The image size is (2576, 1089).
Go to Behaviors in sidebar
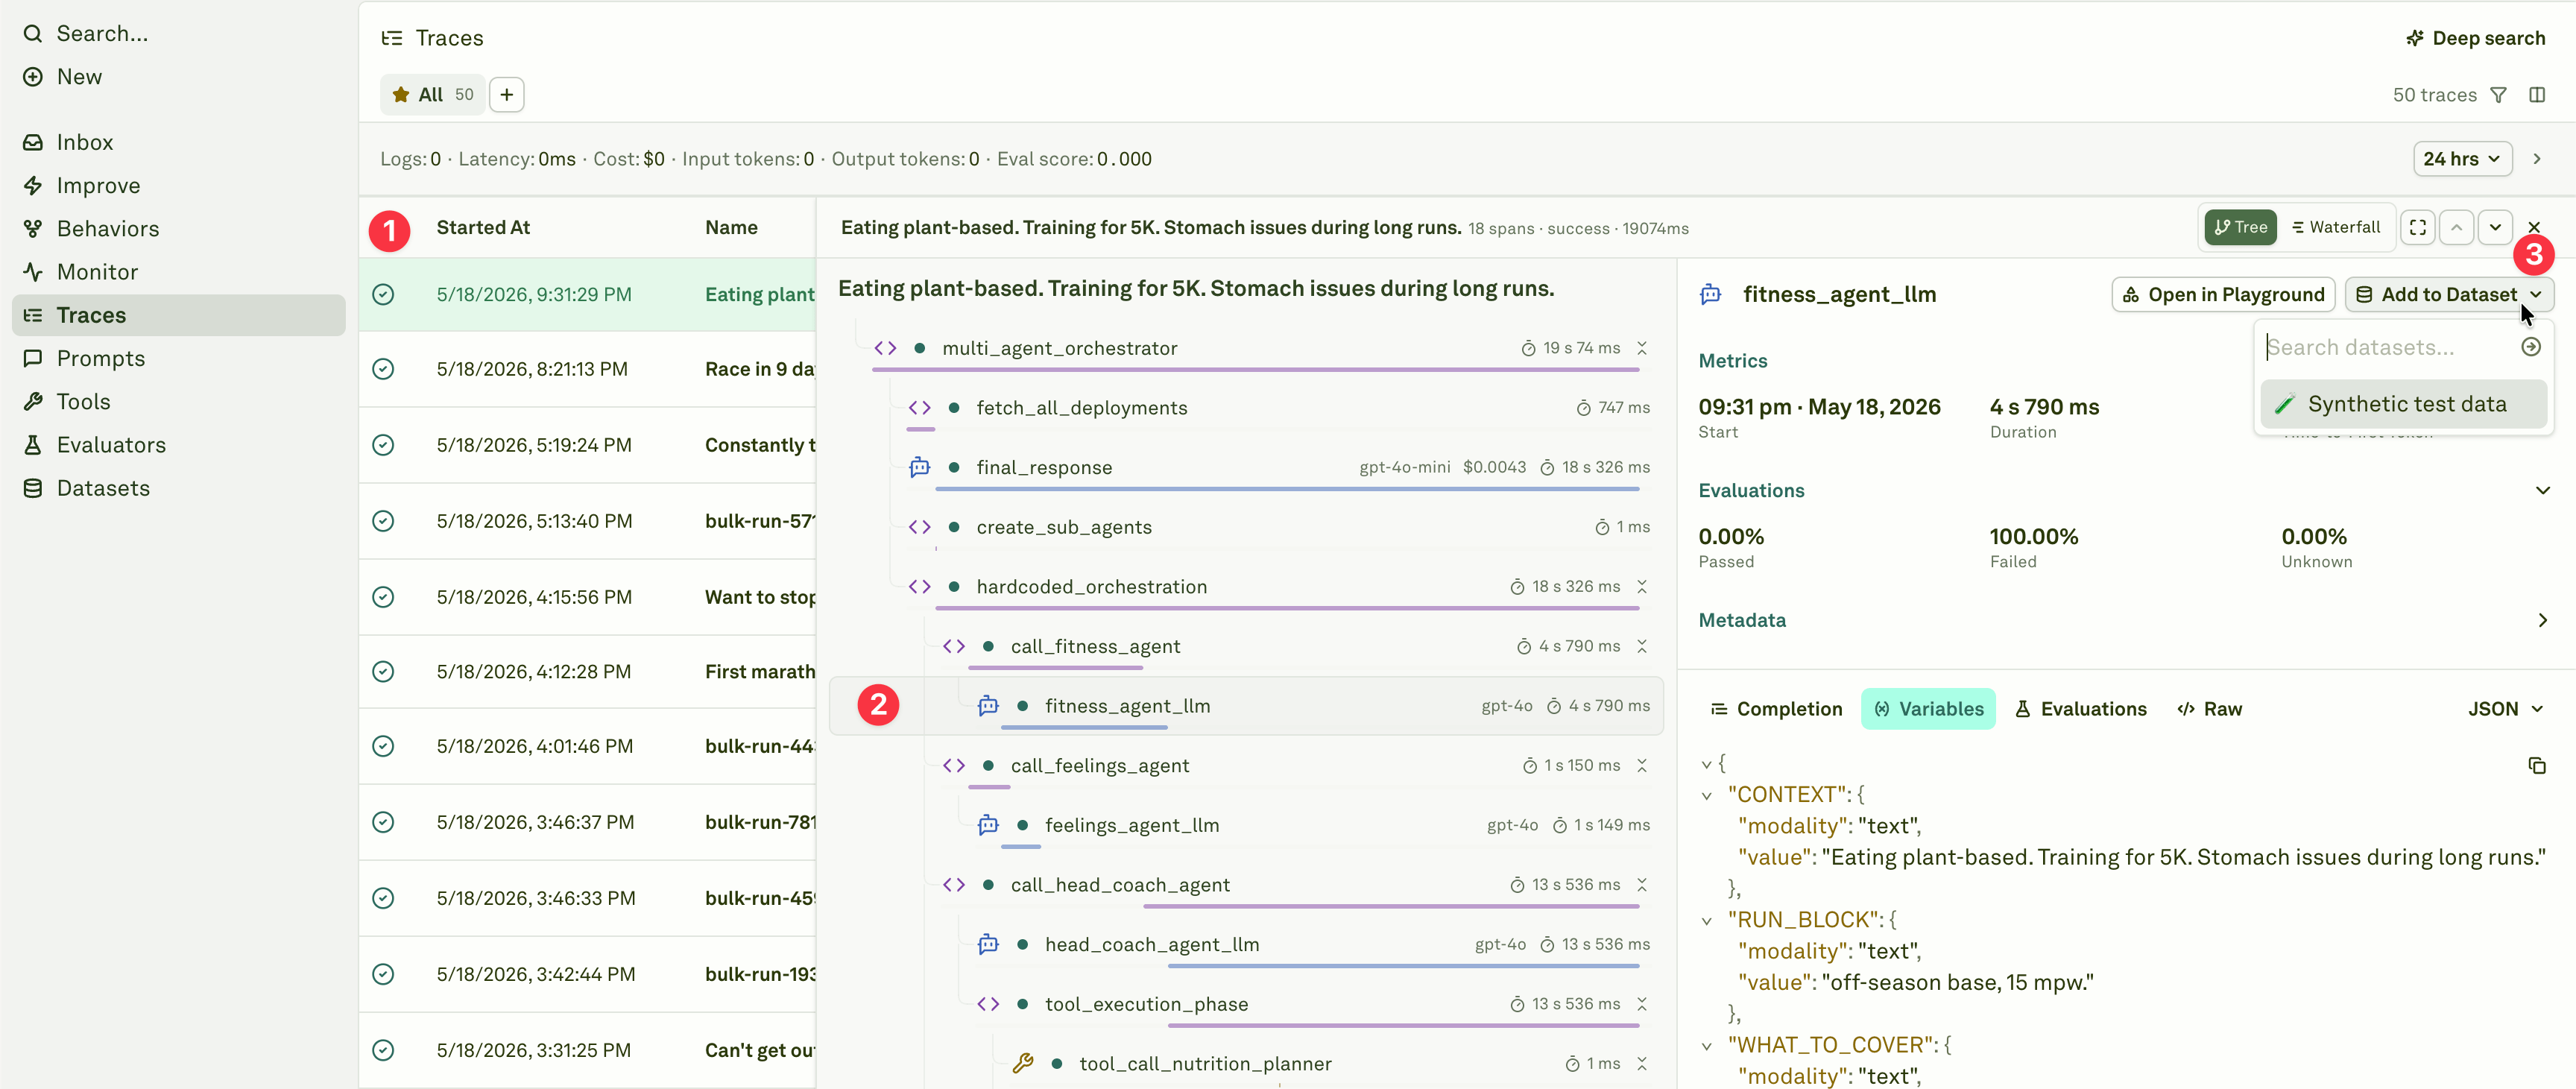(x=179, y=228)
